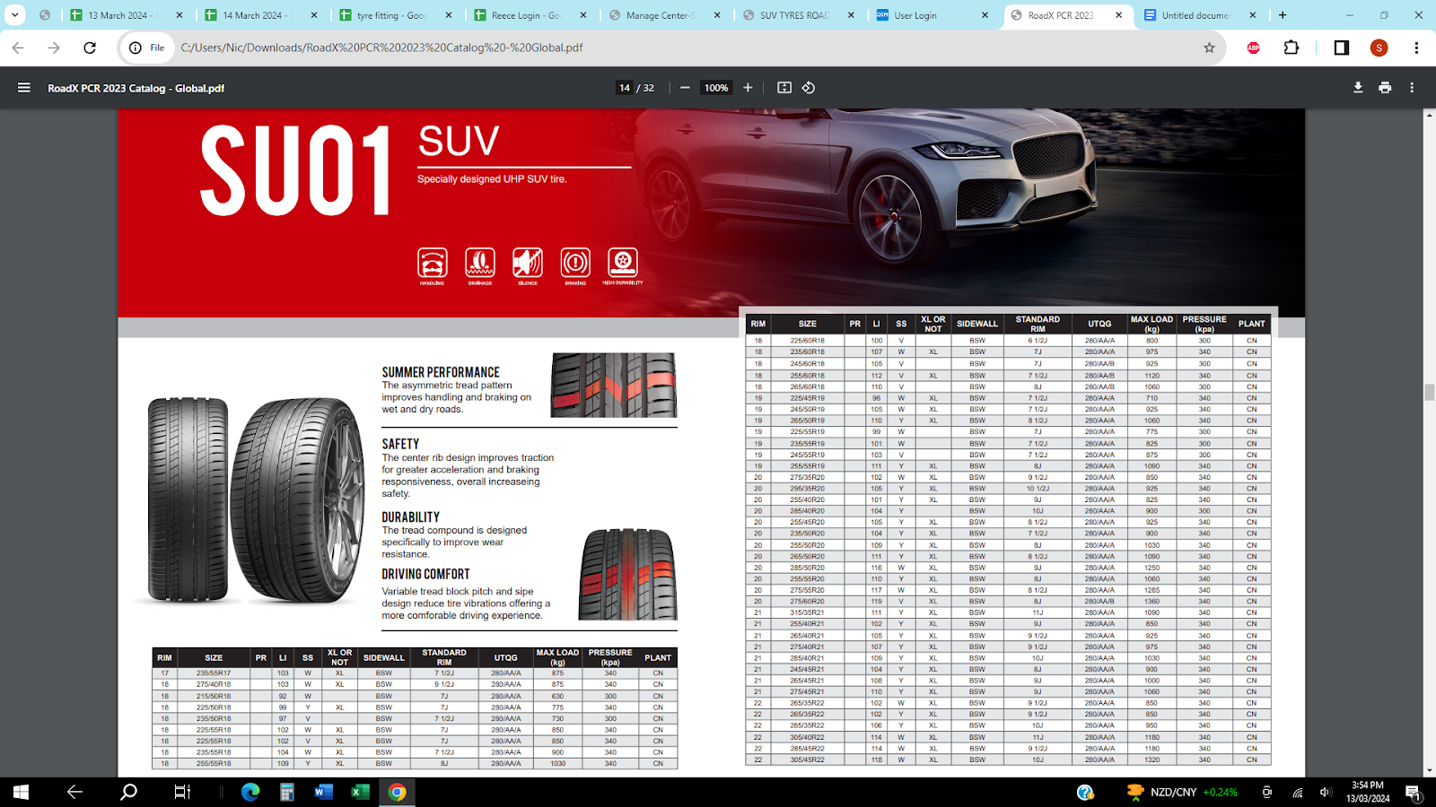
Task: Open the Chrome profile avatar
Action: pos(1379,48)
